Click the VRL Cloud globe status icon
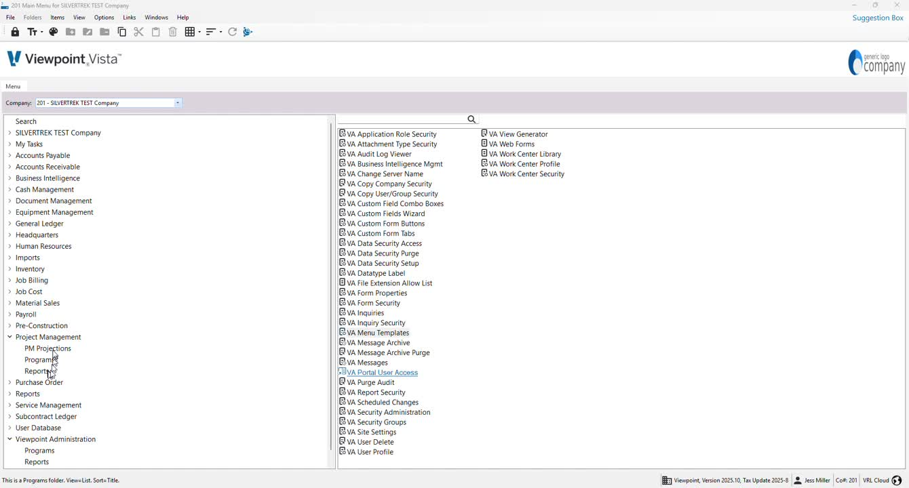The image size is (909, 488). point(897,481)
